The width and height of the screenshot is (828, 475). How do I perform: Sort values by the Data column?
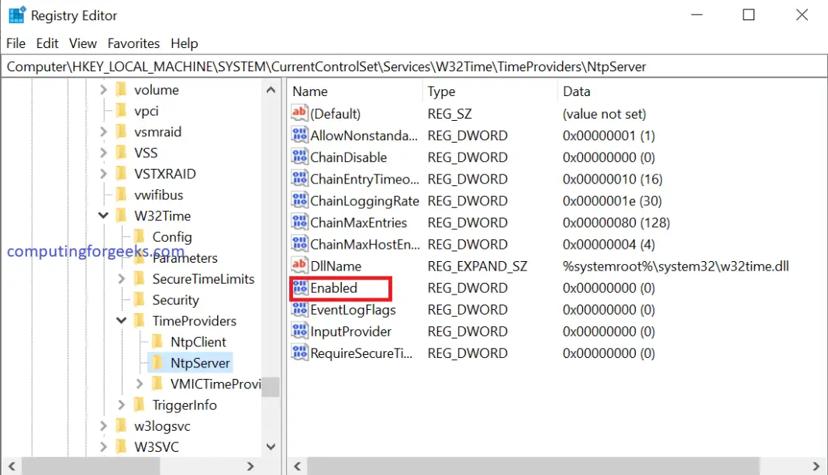pyautogui.click(x=576, y=91)
